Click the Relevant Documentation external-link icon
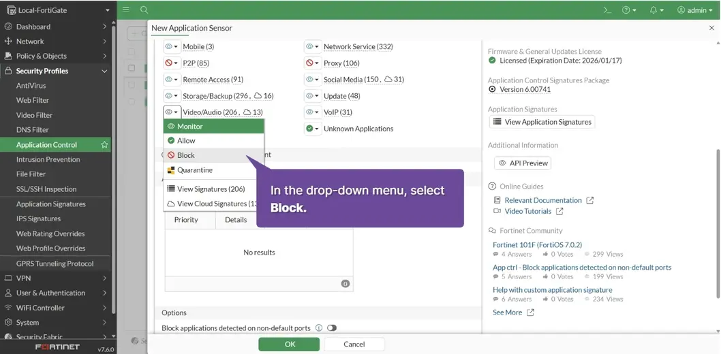Viewport: 721px width, 354px height. (x=590, y=200)
